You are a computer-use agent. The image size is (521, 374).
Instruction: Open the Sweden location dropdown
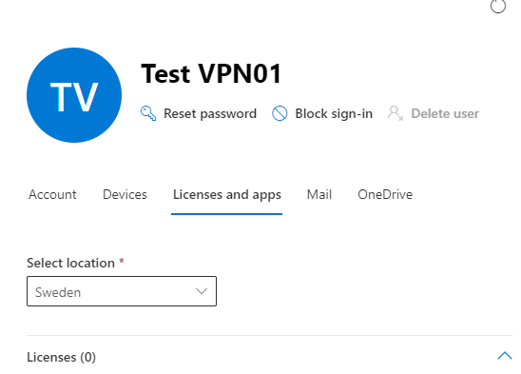(122, 291)
